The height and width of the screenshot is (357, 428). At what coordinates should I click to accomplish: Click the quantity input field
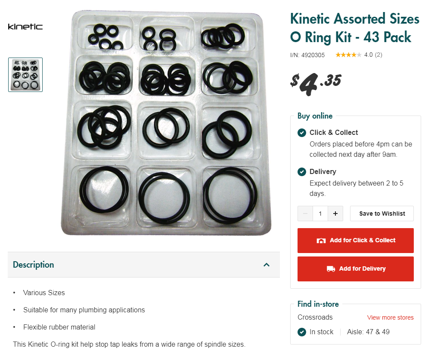(320, 214)
